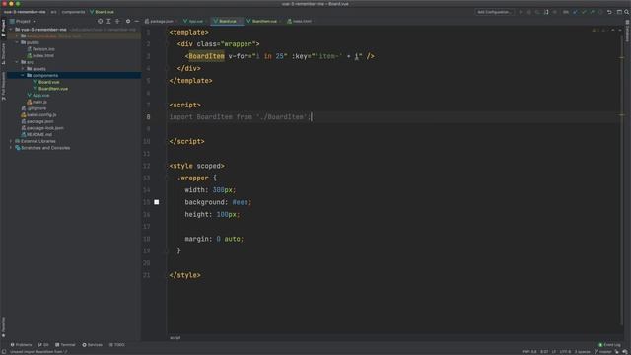Expand Scratches and Consoles node
This screenshot has height=355, width=631.
[11, 148]
